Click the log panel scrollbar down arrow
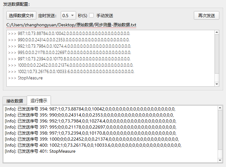 point(220,160)
